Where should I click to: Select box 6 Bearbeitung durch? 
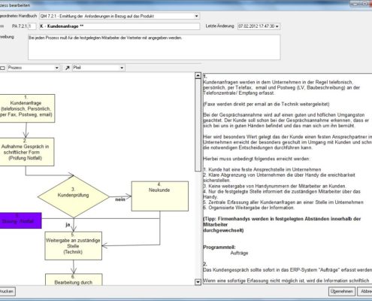[x=74, y=279]
